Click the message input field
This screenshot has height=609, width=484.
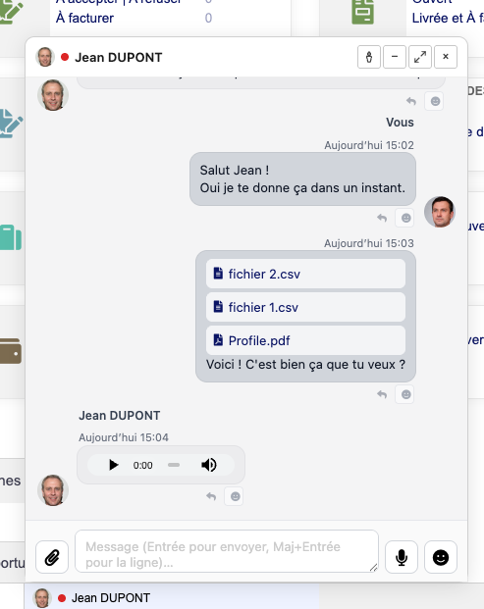[x=227, y=551]
